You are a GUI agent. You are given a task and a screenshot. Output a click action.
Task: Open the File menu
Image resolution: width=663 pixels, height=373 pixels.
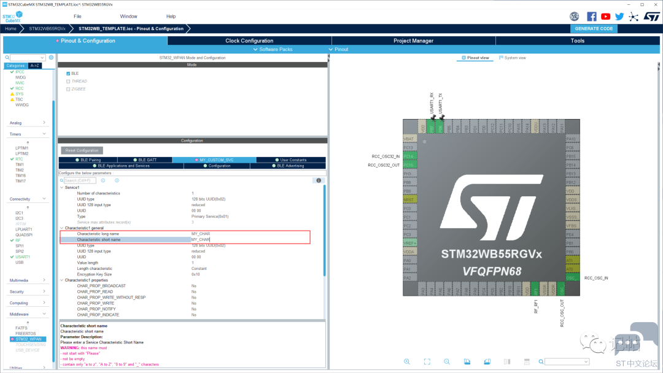77,17
